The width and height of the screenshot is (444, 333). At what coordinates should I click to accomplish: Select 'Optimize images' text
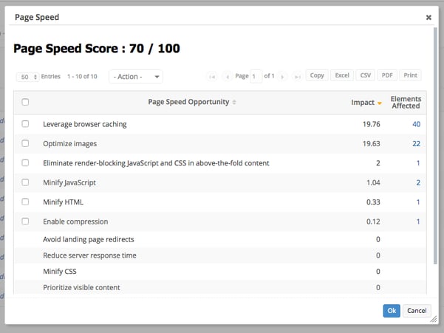[x=69, y=144]
